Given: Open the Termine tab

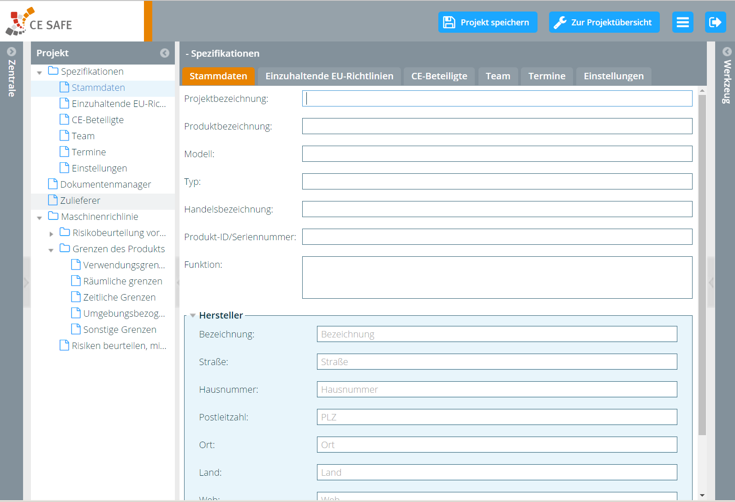Looking at the screenshot, I should [547, 76].
